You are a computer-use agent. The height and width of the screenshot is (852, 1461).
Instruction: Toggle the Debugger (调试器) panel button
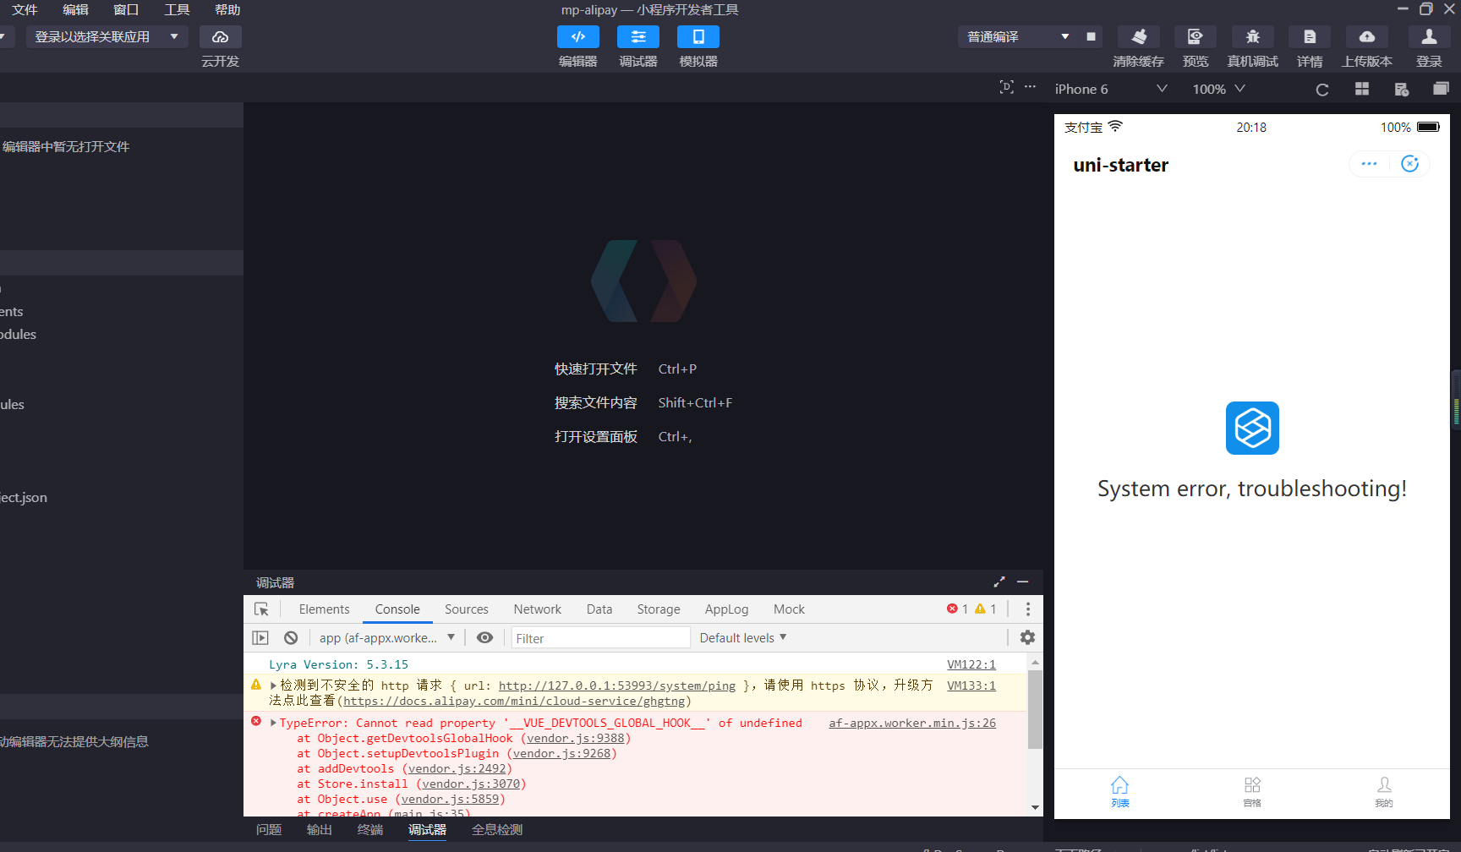pyautogui.click(x=637, y=37)
